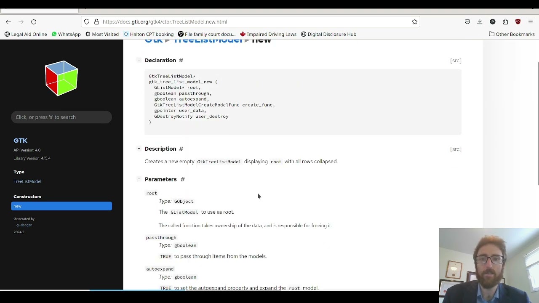Click 'Library Version: 4.15.4' text
This screenshot has height=303, width=539.
click(x=32, y=158)
